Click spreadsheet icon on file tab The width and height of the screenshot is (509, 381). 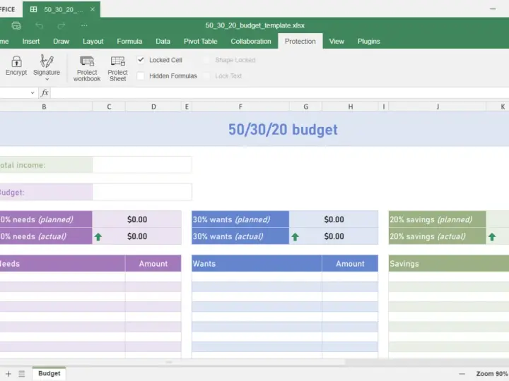tap(33, 9)
